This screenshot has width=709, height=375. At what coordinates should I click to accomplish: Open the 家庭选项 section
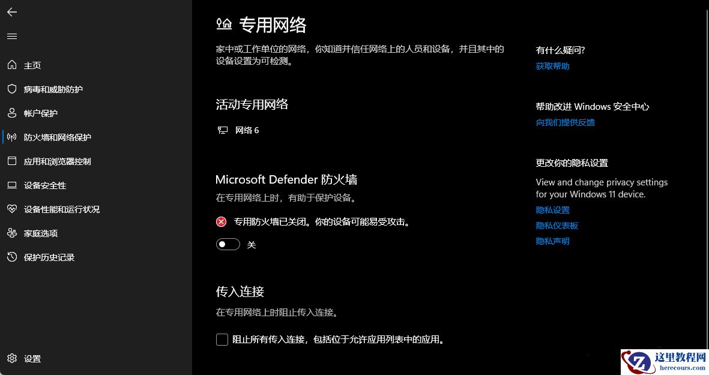tap(40, 233)
